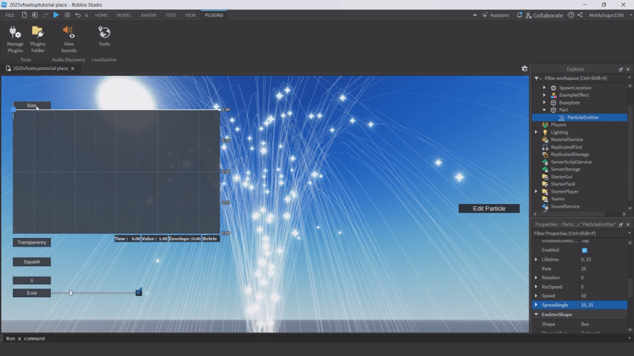Select SpawnLocation in Explorer
Screen dimensions: 634x356
(575, 88)
